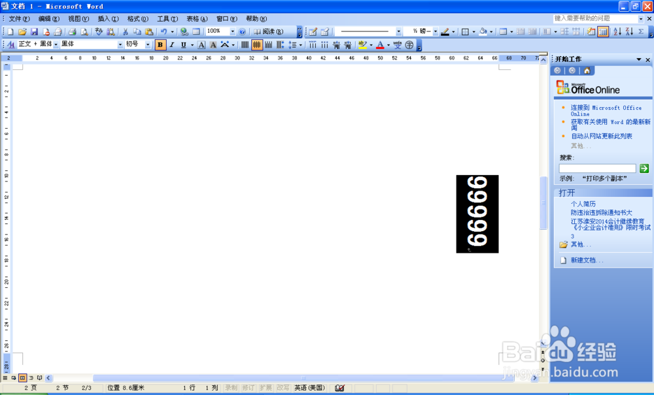The width and height of the screenshot is (654, 395).
Task: Click the Insert Table icon
Action: tap(503, 31)
